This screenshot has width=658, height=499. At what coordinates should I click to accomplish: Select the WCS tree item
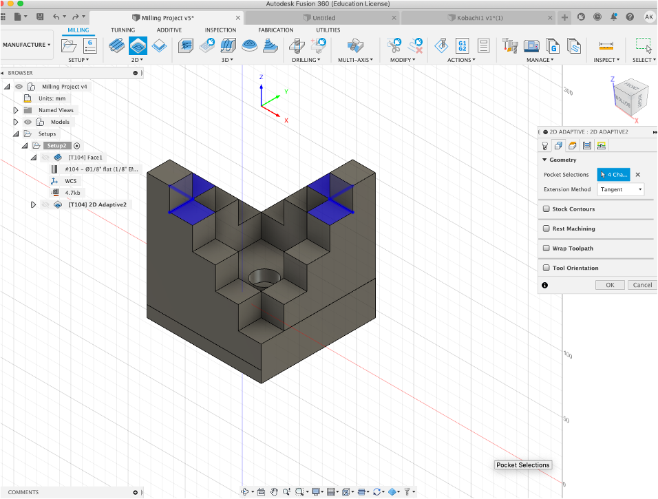click(x=70, y=181)
